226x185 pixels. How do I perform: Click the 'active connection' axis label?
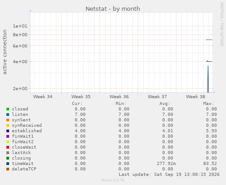(x=5, y=52)
